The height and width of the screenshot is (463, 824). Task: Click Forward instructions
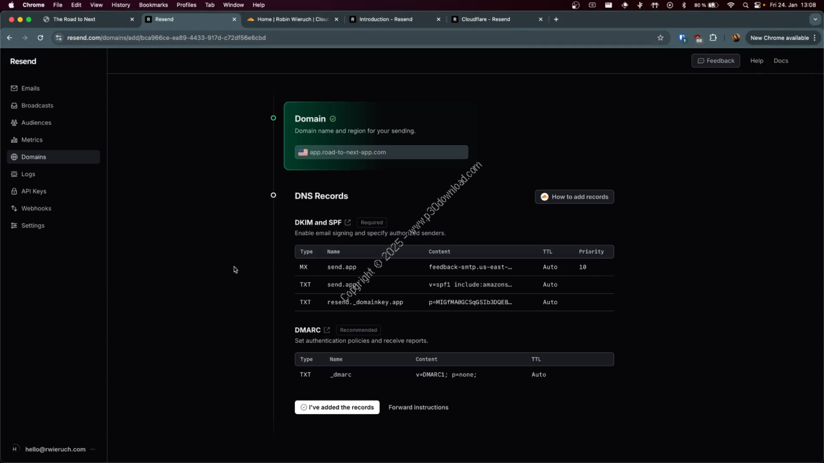pyautogui.click(x=418, y=407)
